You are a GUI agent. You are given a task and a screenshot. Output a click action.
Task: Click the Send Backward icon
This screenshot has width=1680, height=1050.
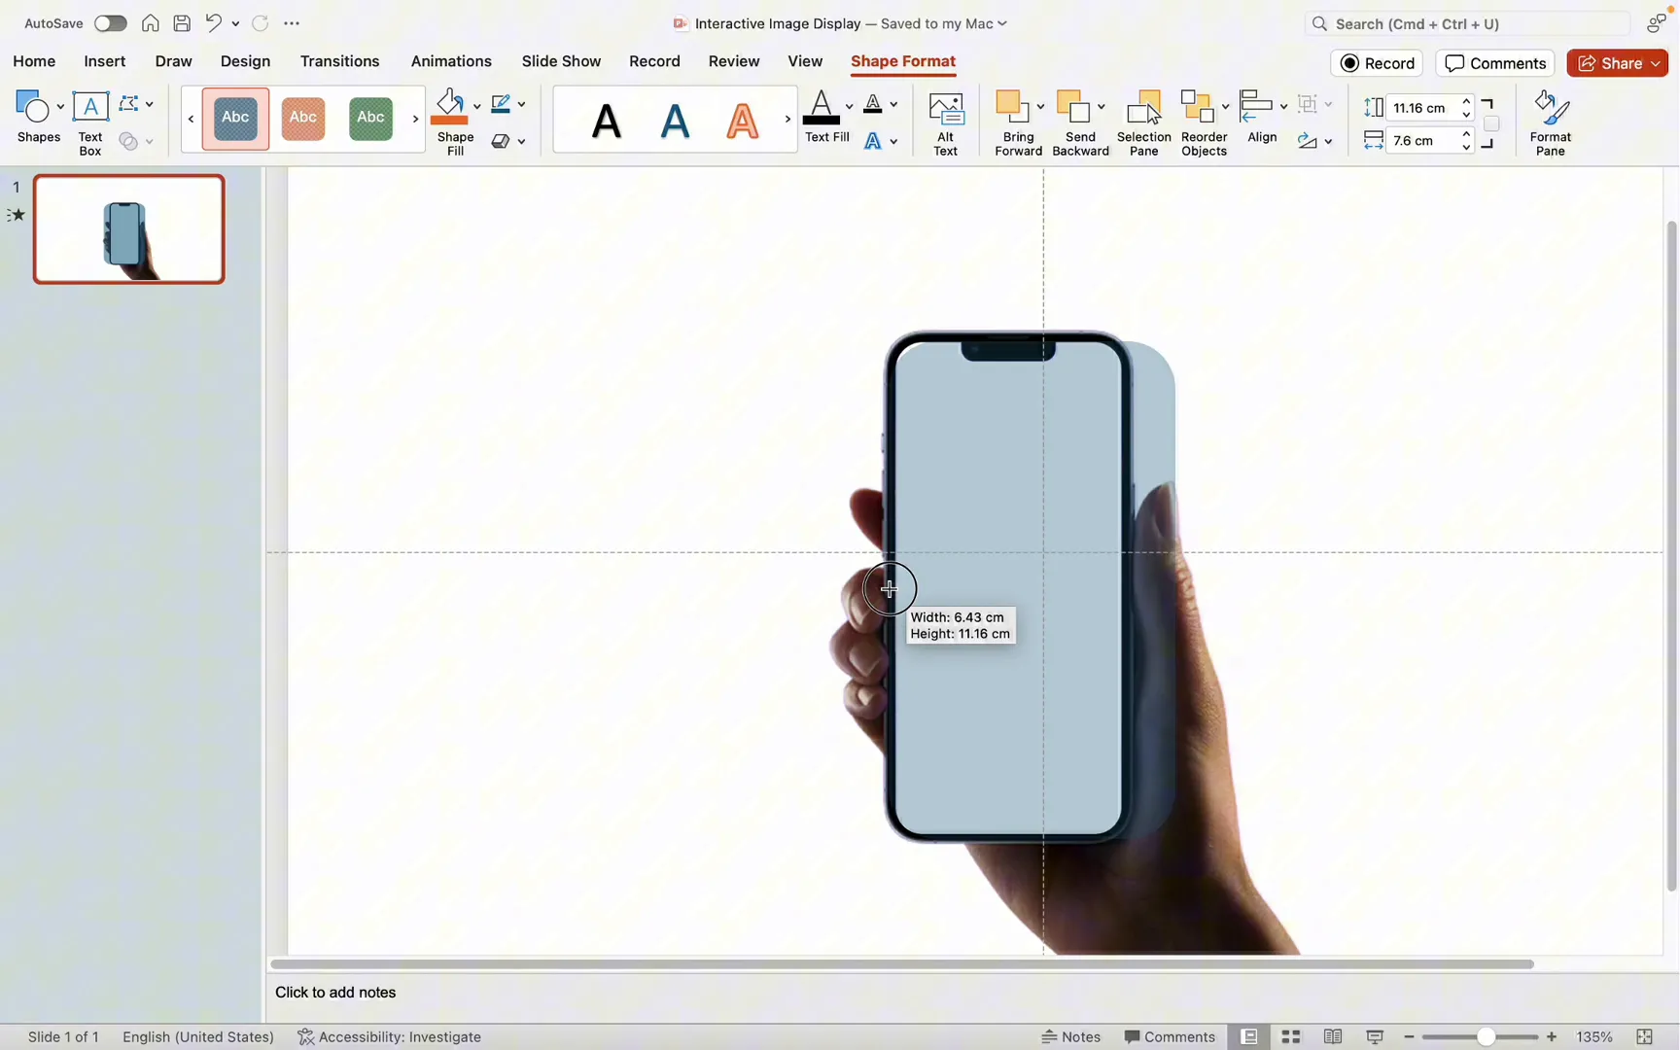point(1073,107)
